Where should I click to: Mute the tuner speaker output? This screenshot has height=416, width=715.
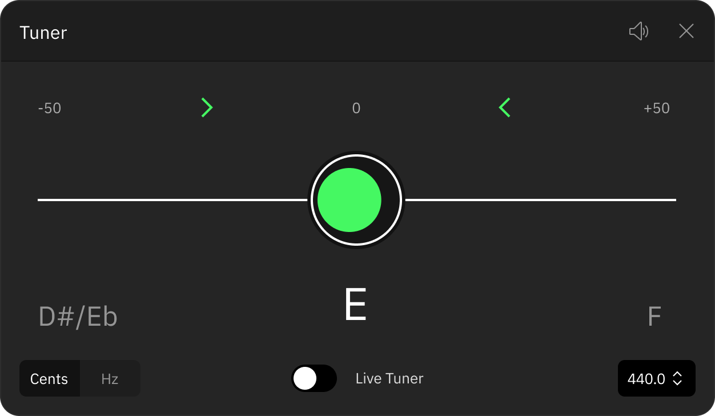[638, 31]
